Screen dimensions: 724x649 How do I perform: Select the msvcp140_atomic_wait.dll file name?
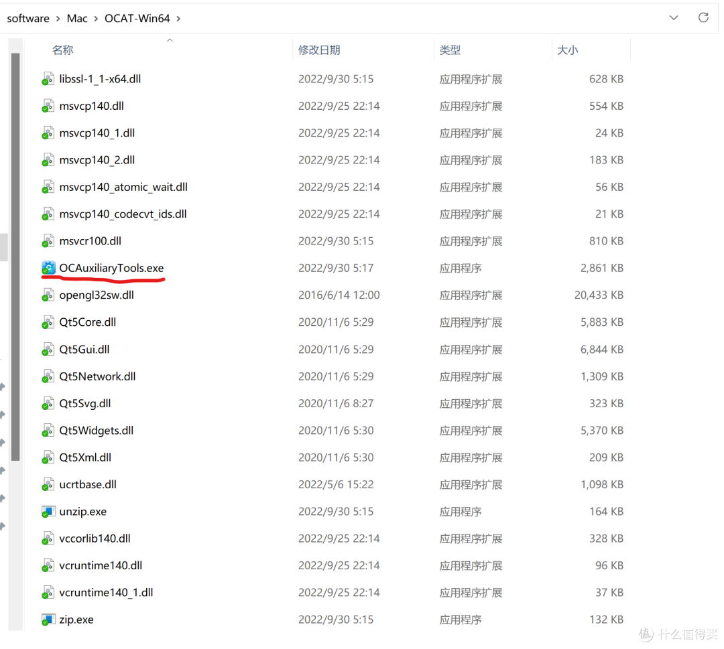pos(123,188)
